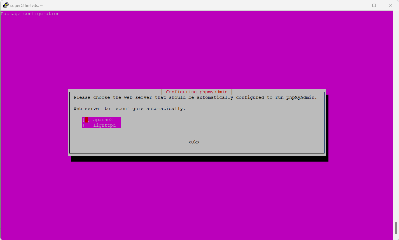Image resolution: width=399 pixels, height=240 pixels.
Task: Minimize the PuTTY terminal window
Action: pos(358,5)
